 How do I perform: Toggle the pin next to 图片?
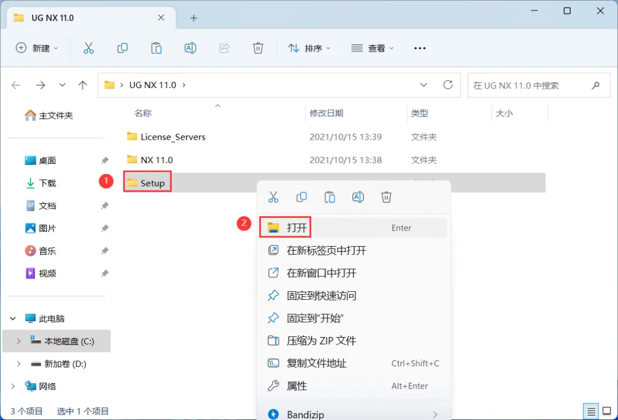coord(105,228)
